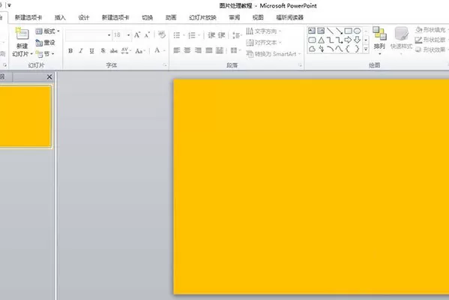The height and width of the screenshot is (300, 449).
Task: Open the Change Case (Aa) dropdown
Action: coord(141,51)
